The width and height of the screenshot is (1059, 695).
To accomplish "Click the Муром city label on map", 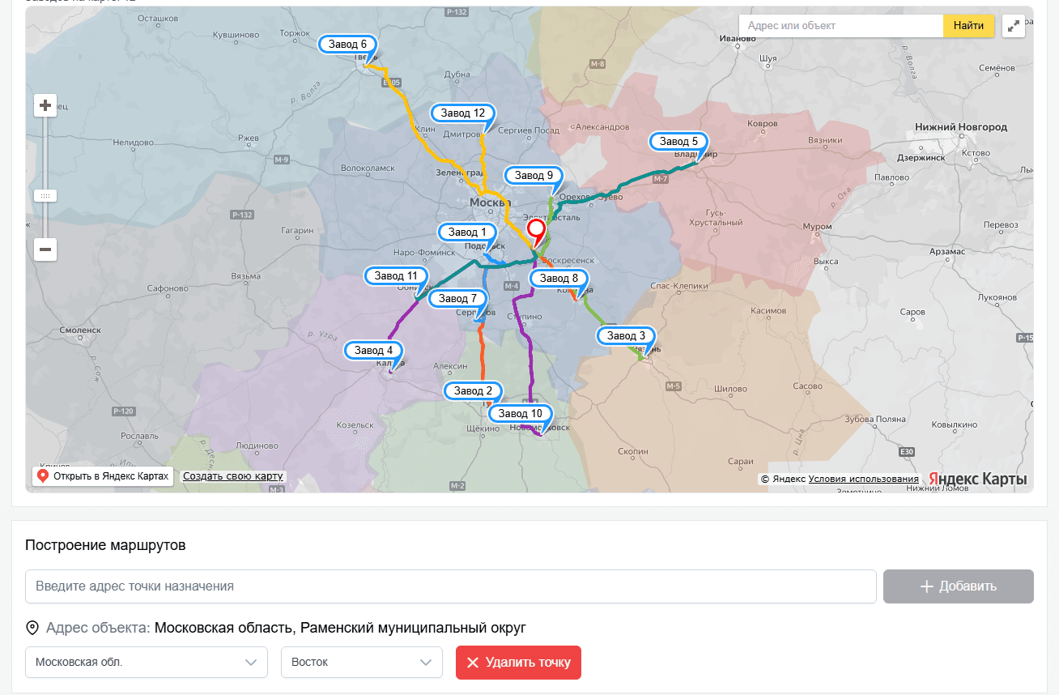I will point(817,226).
